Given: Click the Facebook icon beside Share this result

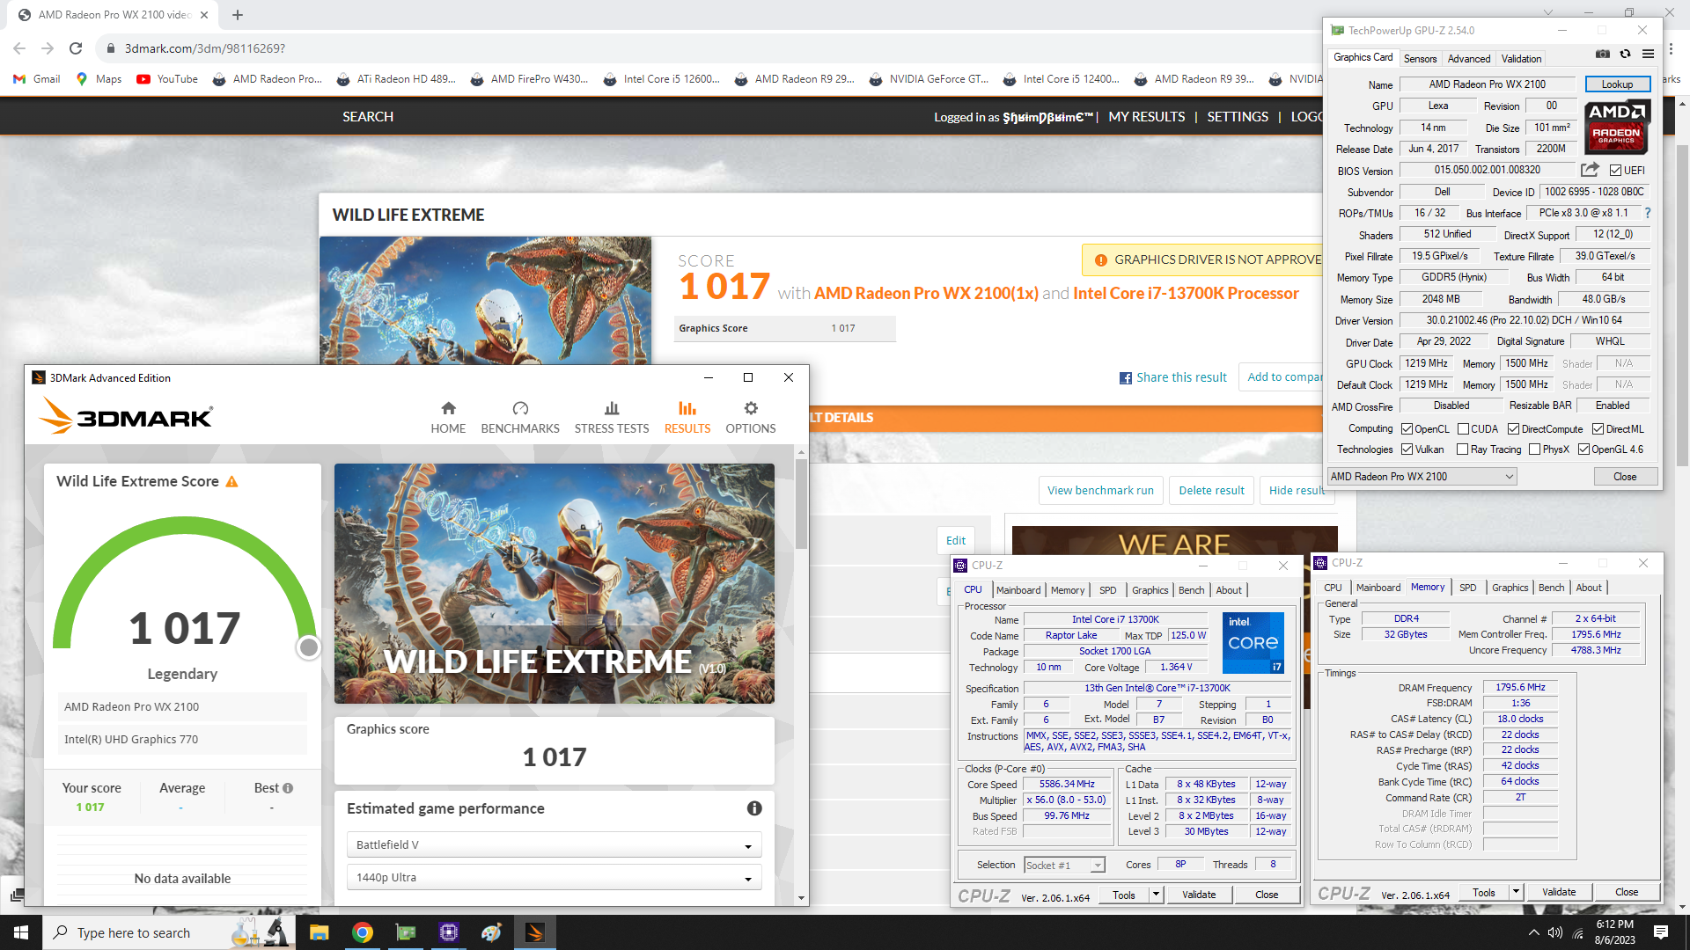Looking at the screenshot, I should pos(1126,378).
